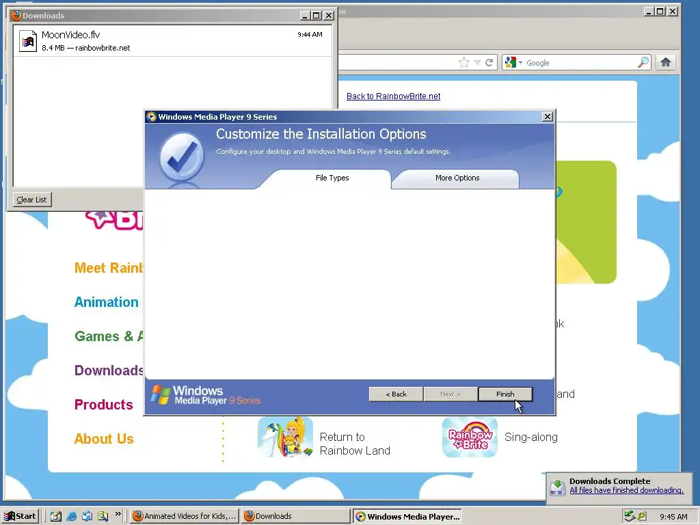Image resolution: width=700 pixels, height=525 pixels.
Task: Open the Windows Start menu
Action: (20, 516)
